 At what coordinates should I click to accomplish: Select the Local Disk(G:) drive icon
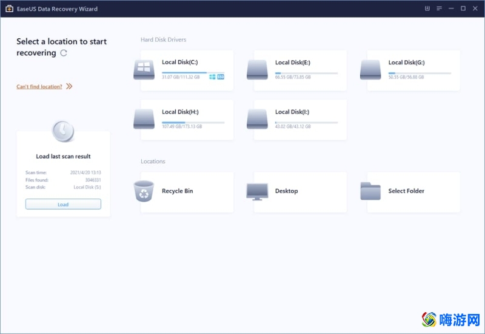[370, 70]
